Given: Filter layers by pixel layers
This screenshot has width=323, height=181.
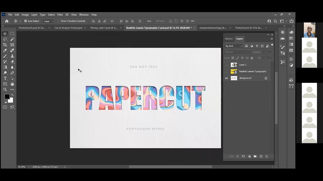Looking at the screenshot, I should point(247,46).
